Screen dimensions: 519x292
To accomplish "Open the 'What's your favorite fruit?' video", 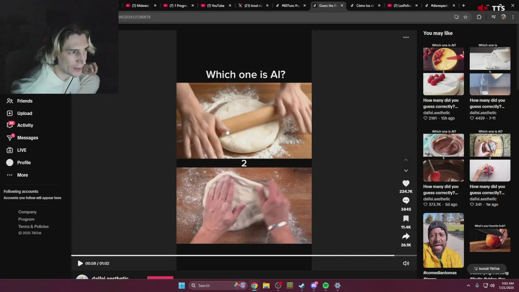I will pos(490,240).
